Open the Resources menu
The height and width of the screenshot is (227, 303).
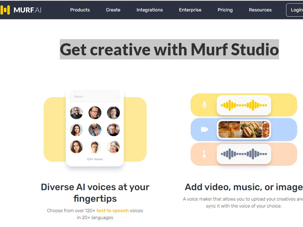pyautogui.click(x=260, y=10)
